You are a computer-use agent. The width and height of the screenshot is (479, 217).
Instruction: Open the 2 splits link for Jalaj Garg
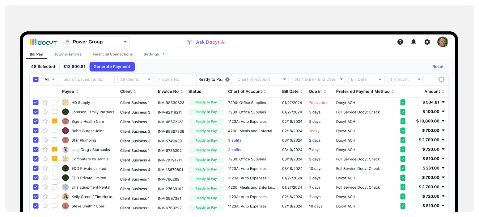click(235, 150)
